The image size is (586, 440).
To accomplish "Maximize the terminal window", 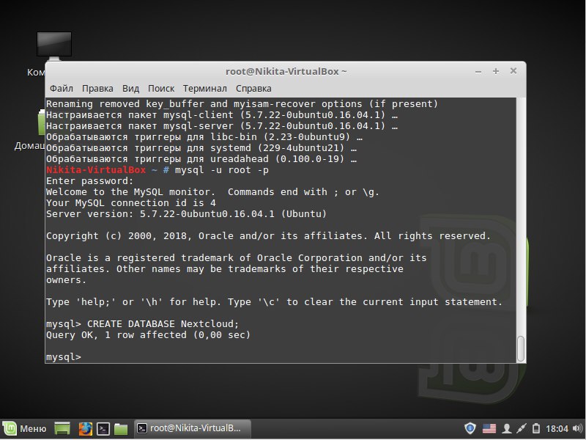I will tap(496, 71).
